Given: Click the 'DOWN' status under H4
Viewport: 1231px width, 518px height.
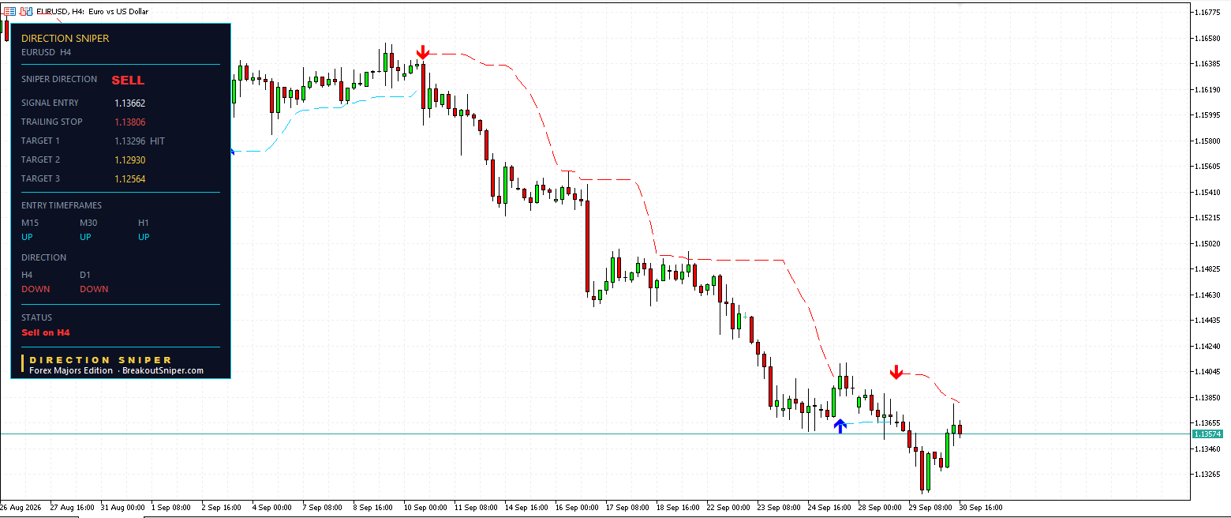Looking at the screenshot, I should 36,289.
